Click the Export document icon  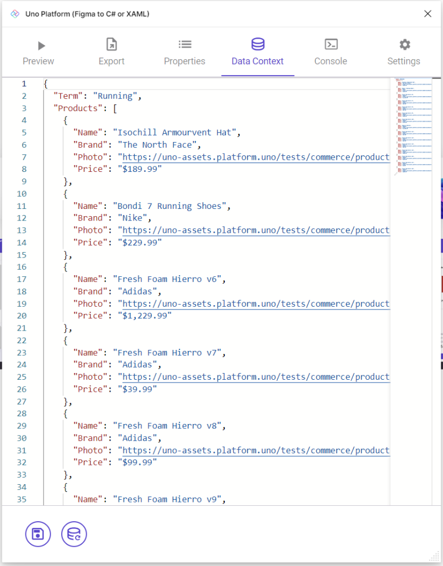[x=111, y=45]
